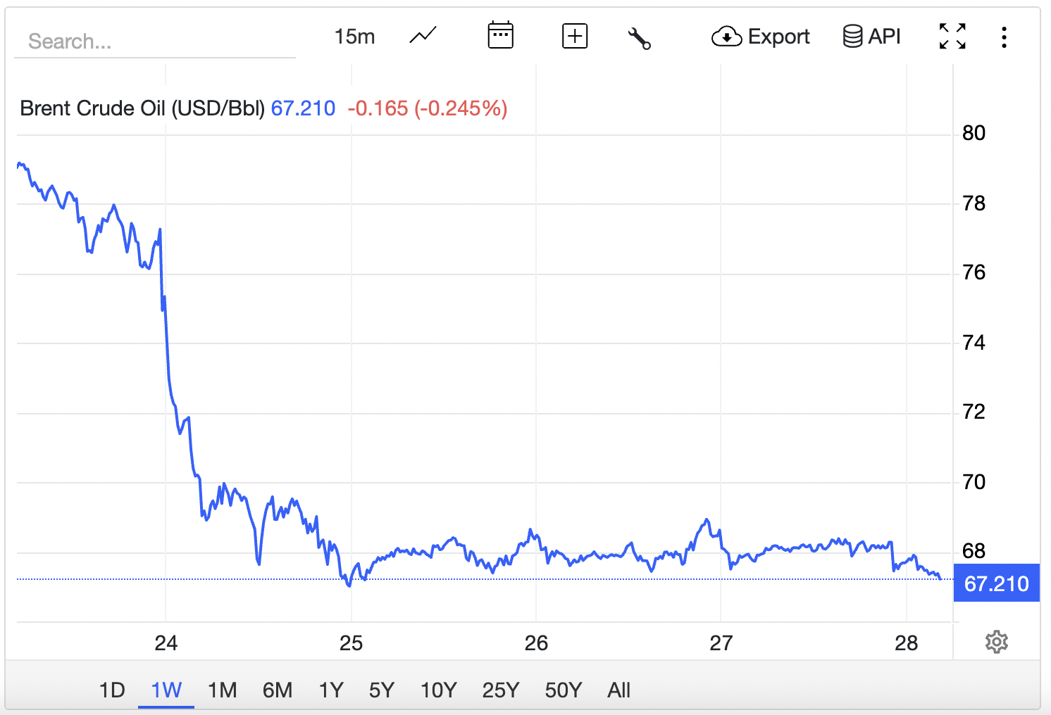
Task: Open chart settings gear icon
Action: [997, 642]
